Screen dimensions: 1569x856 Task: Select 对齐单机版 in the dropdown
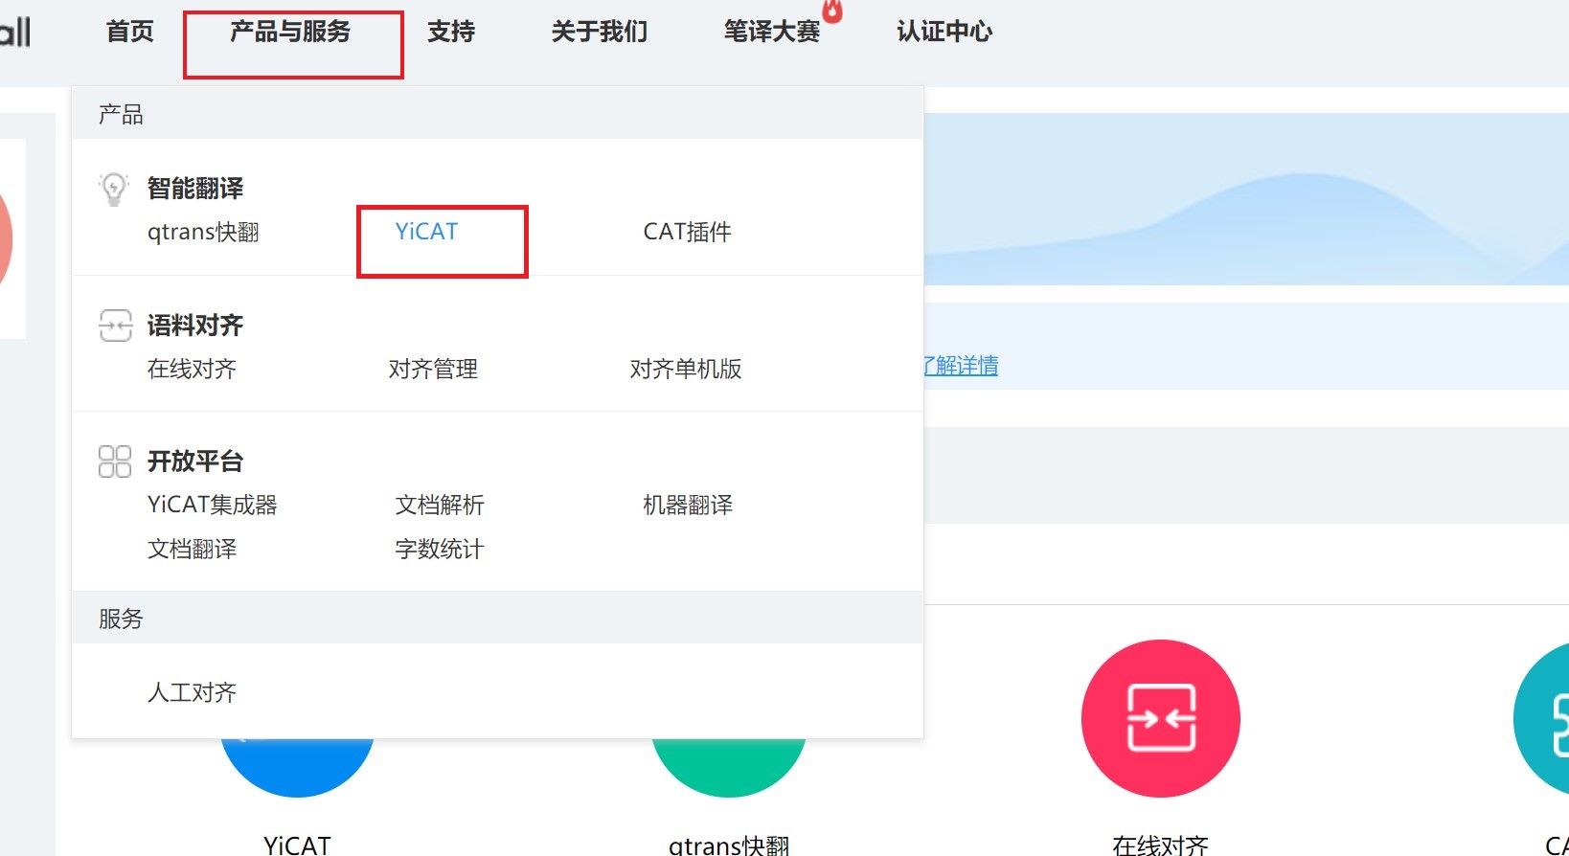686,369
